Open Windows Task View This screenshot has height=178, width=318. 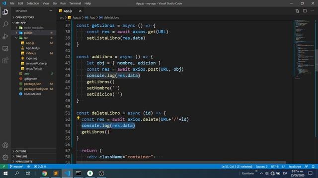click(28, 174)
